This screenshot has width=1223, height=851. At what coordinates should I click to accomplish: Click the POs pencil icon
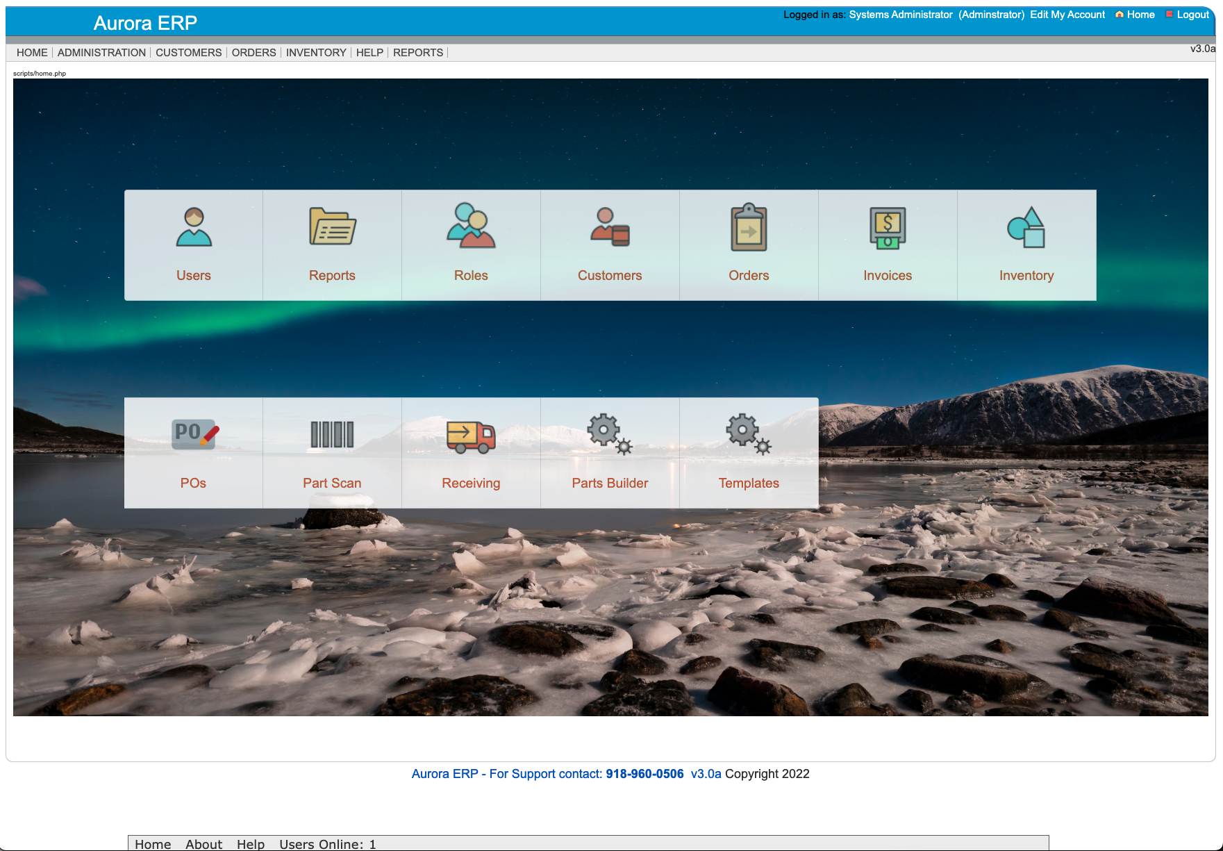(194, 435)
